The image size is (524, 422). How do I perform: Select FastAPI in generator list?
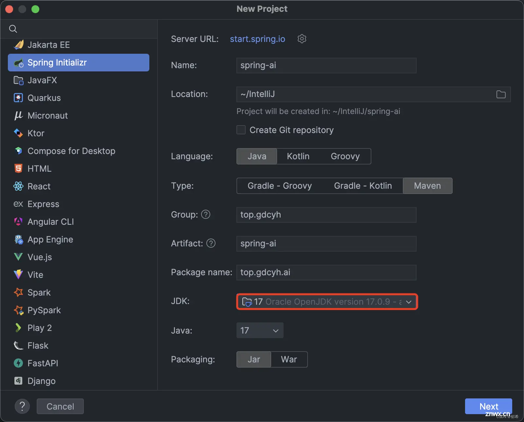79,363
